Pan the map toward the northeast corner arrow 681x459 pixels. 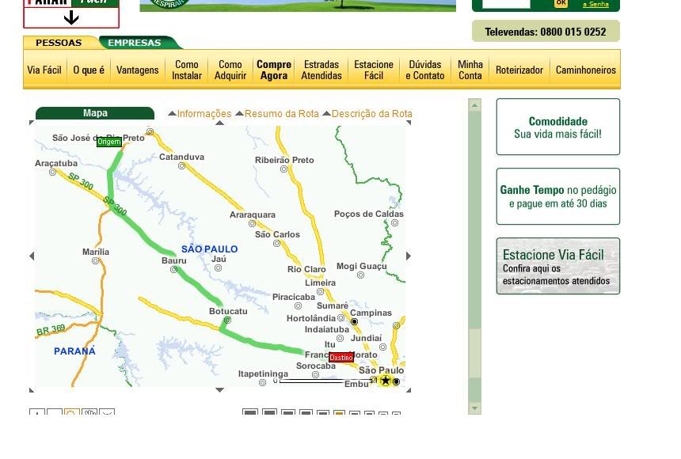tap(409, 123)
